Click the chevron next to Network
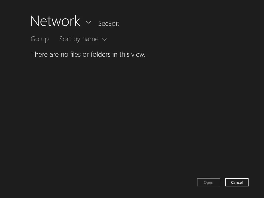 click(88, 22)
